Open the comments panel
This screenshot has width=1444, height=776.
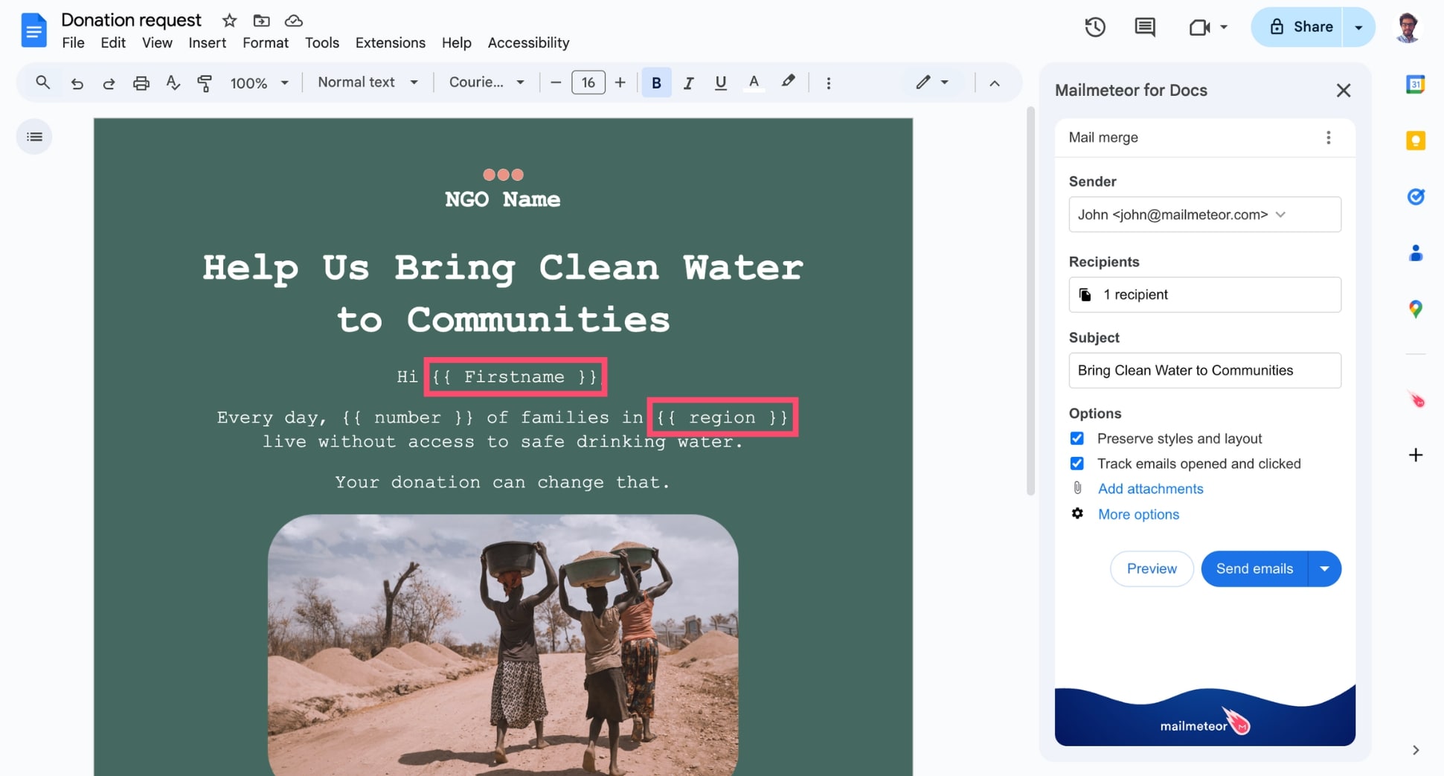pos(1144,27)
